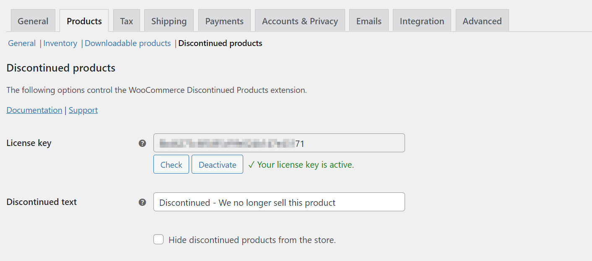Deactivate the license key
Screen dimensions: 592x261
coord(217,164)
